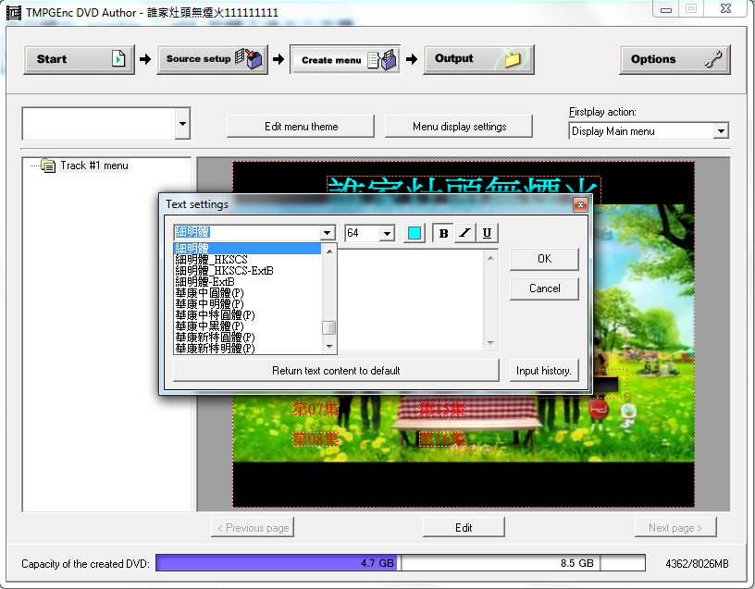
Task: Click the Edit button below preview
Action: [464, 527]
